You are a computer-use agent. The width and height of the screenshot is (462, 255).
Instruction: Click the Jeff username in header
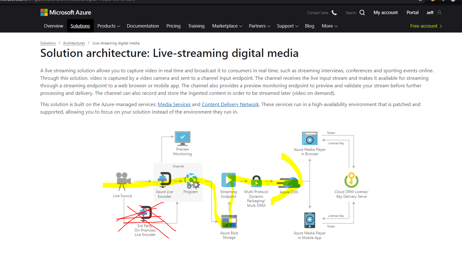point(430,13)
